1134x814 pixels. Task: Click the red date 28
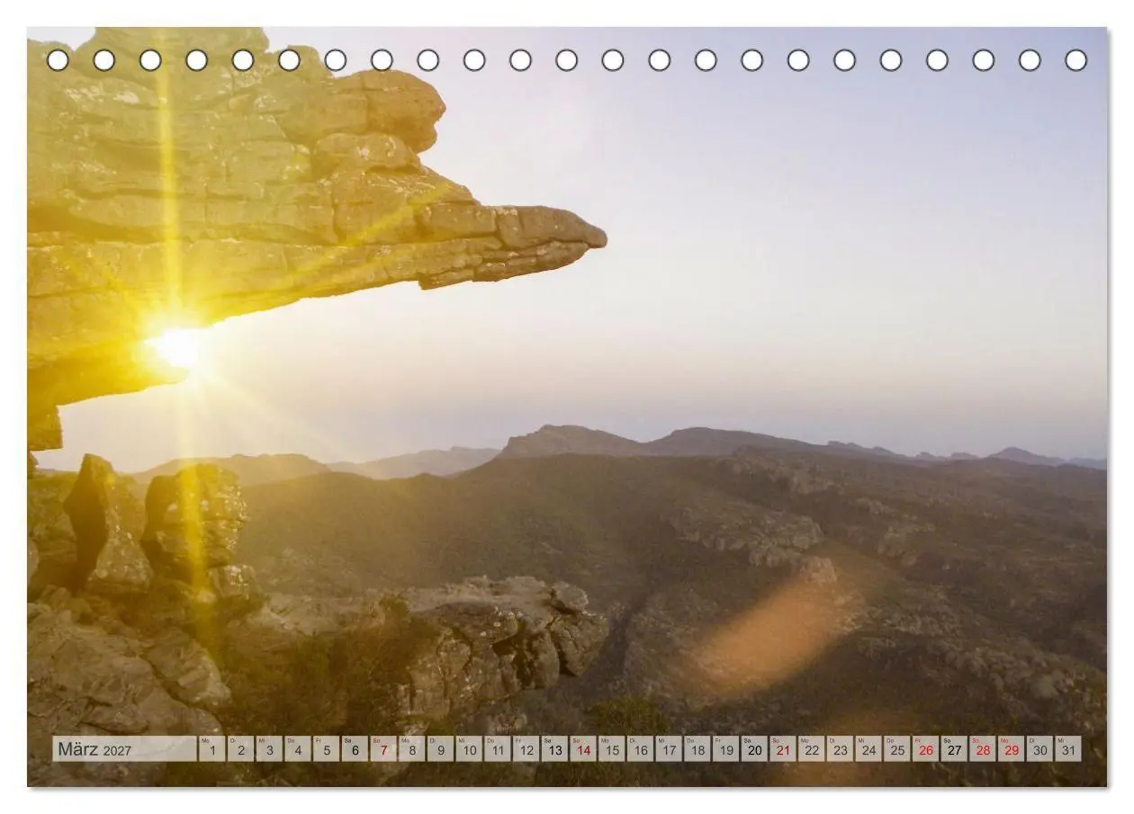click(x=983, y=749)
